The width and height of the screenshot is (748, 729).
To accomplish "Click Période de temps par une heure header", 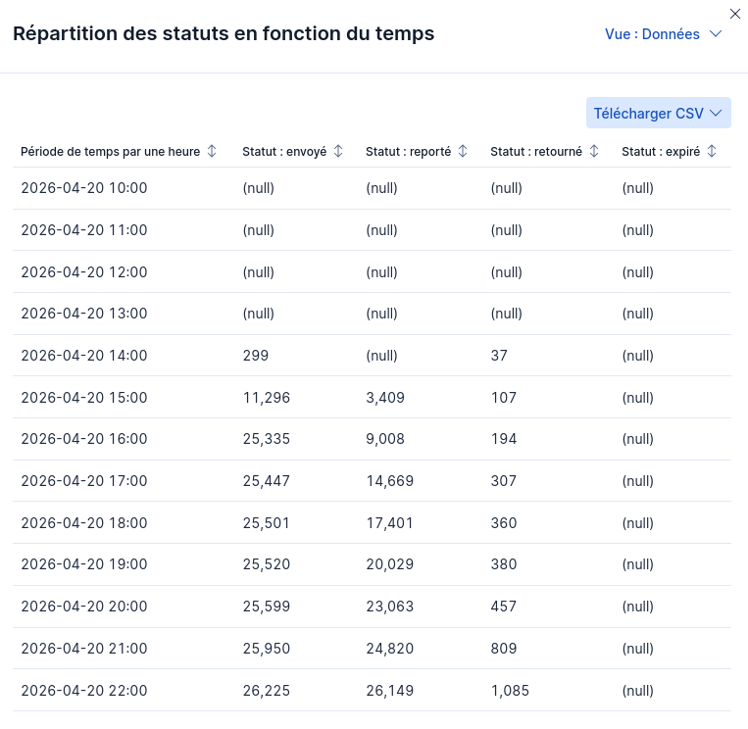I will point(110,152).
